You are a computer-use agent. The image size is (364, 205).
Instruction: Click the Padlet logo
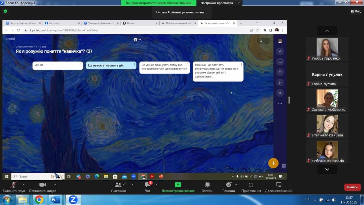(x=10, y=39)
